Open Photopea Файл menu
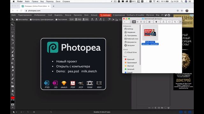The width and height of the screenshot is (204, 114). pos(13,15)
